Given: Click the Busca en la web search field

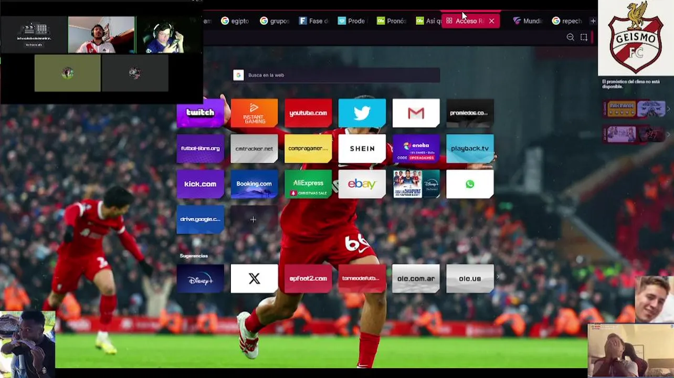Looking at the screenshot, I should 336,75.
